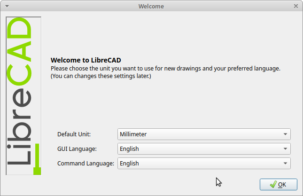Viewport: 303px width, 196px height.
Task: Expand the Default Unit dropdown arrow
Action: (x=285, y=134)
